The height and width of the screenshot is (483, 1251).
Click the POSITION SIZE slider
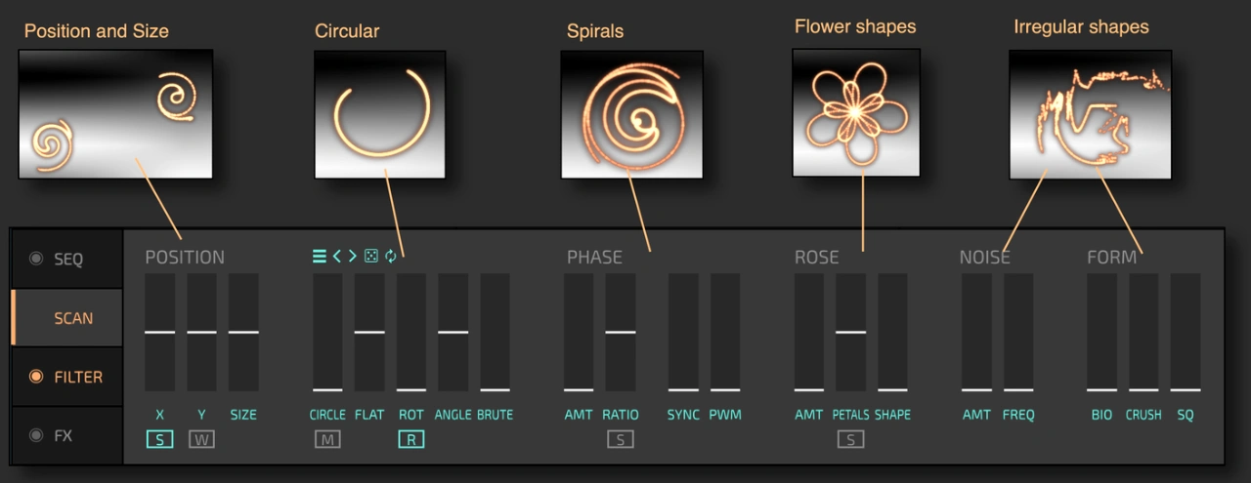click(x=243, y=333)
